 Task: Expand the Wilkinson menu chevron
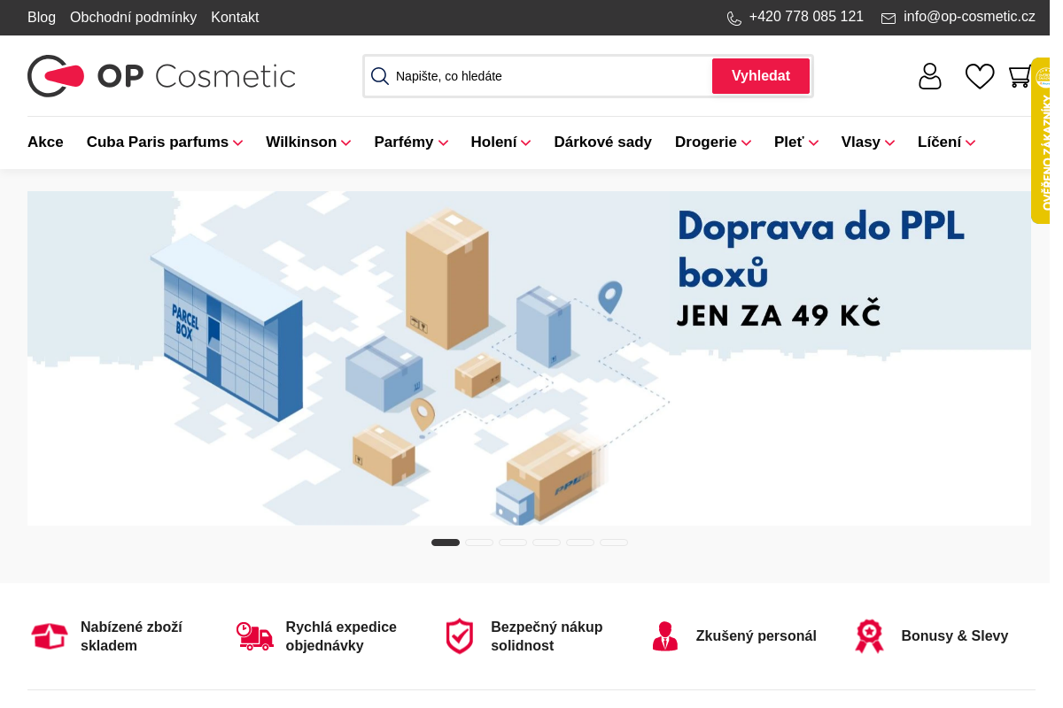(x=346, y=143)
